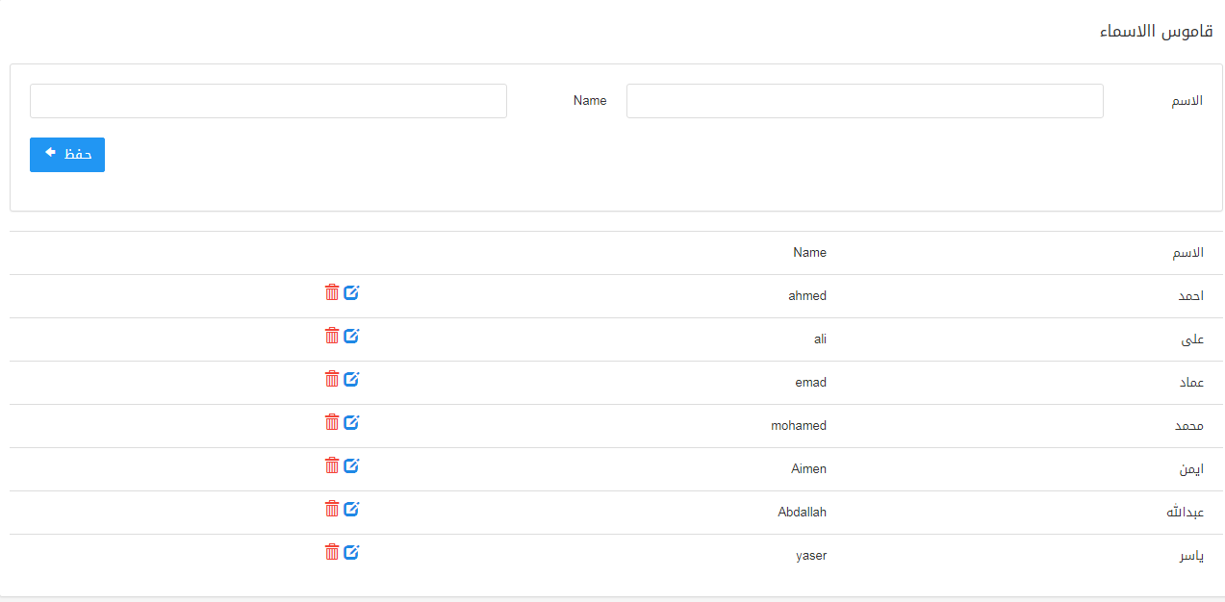The image size is (1225, 602).
Task: Edit the mohamed name entry
Action: pos(351,422)
